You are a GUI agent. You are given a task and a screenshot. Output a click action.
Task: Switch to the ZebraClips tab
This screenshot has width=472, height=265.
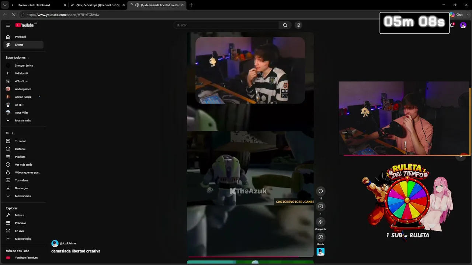click(x=98, y=5)
